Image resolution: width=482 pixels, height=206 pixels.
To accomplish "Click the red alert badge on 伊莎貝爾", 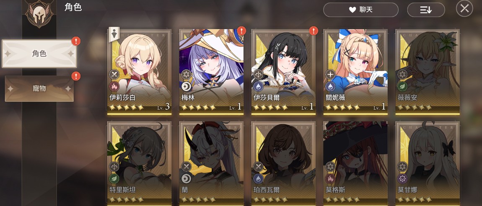I will pyautogui.click(x=313, y=31).
